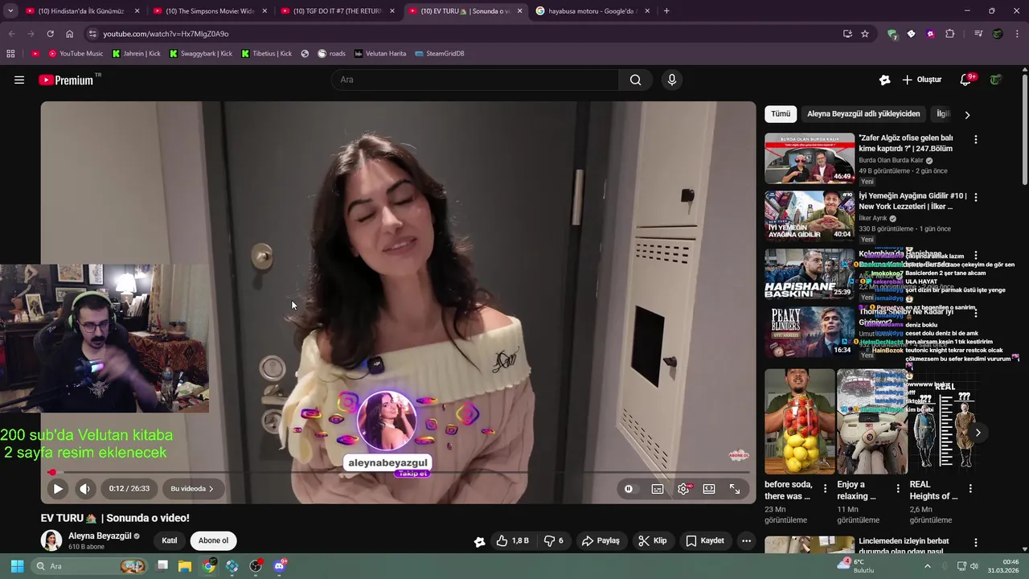1029x579 pixels.
Task: Switch to the 'The Simpsons Movie' browser tab
Action: point(209,11)
